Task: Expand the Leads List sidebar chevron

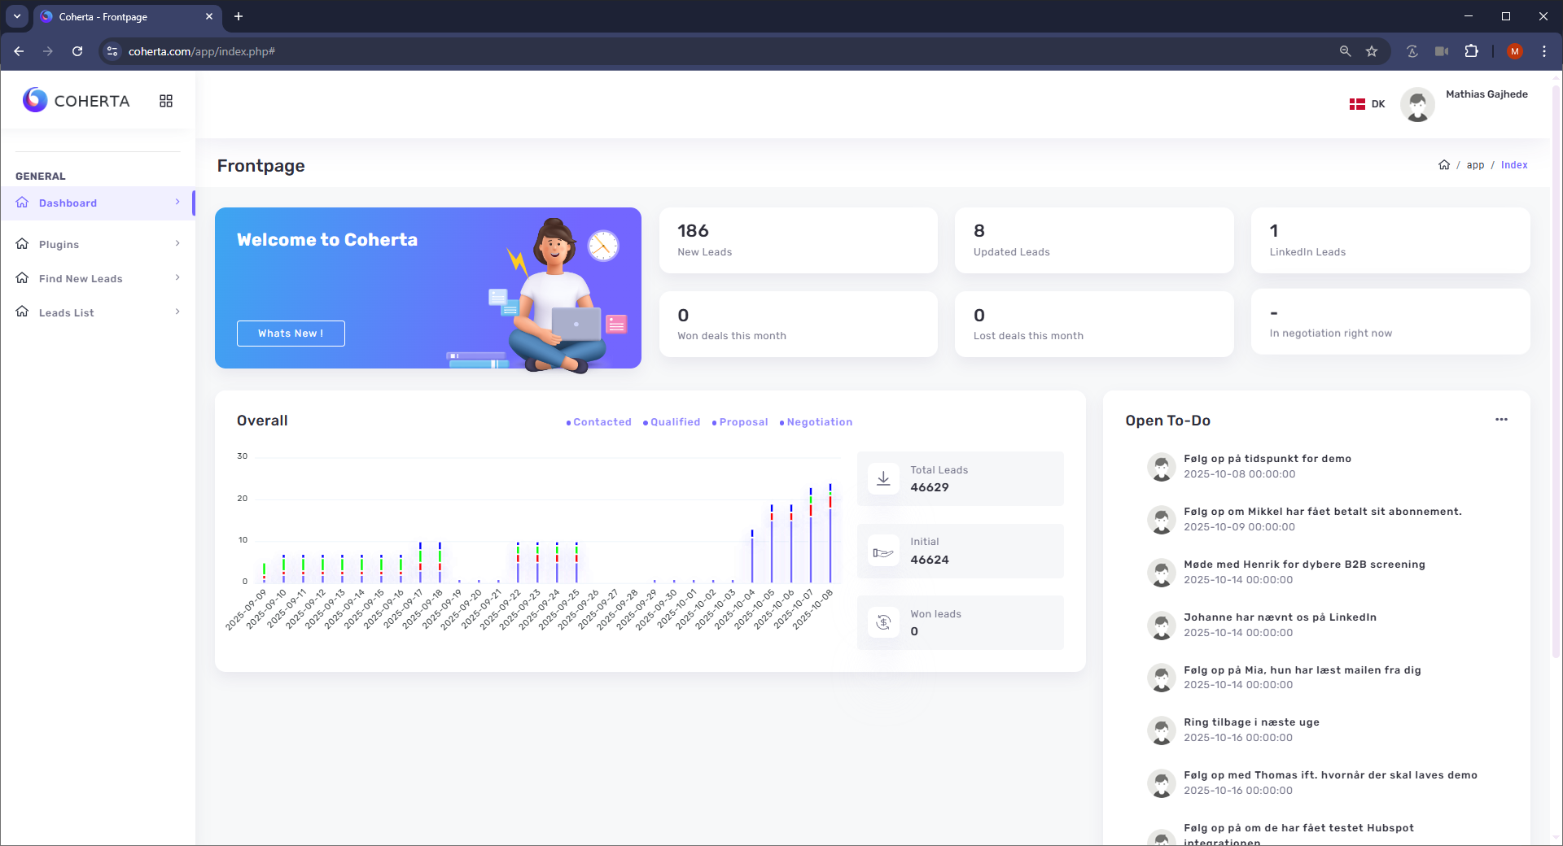Action: [177, 312]
